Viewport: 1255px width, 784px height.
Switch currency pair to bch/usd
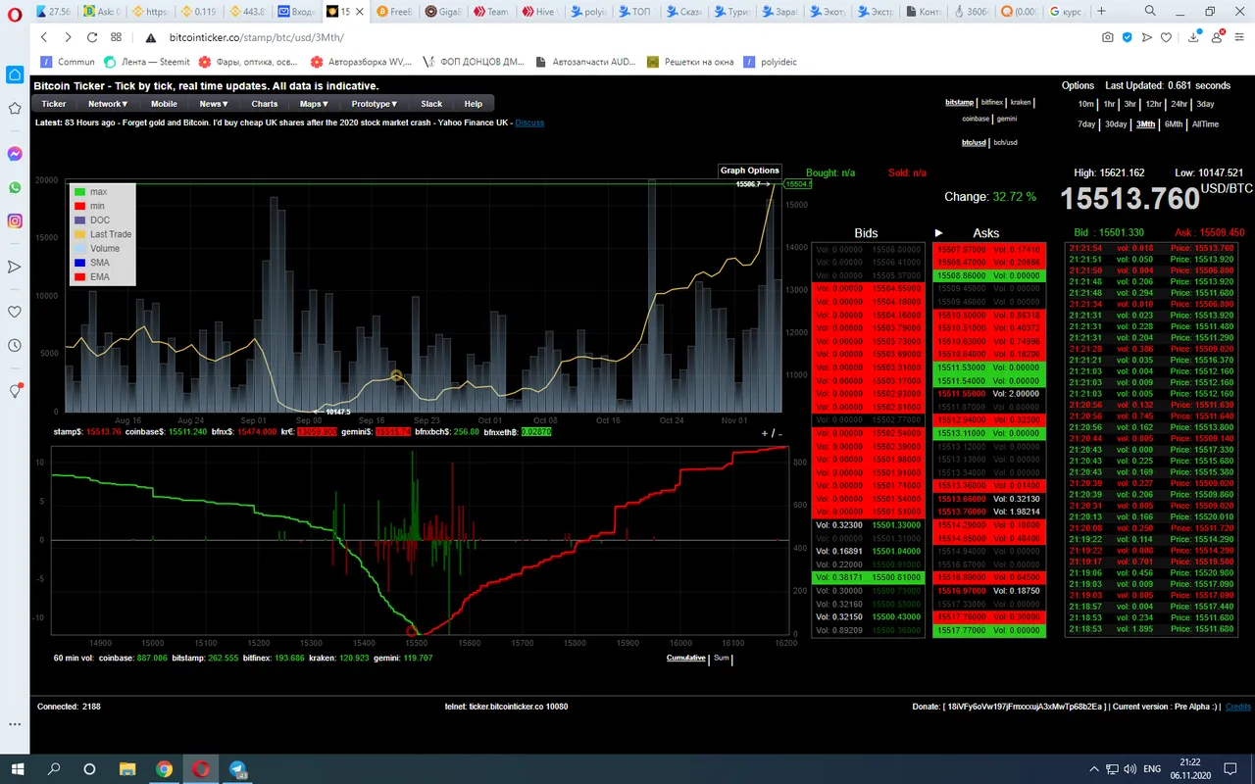[1005, 142]
